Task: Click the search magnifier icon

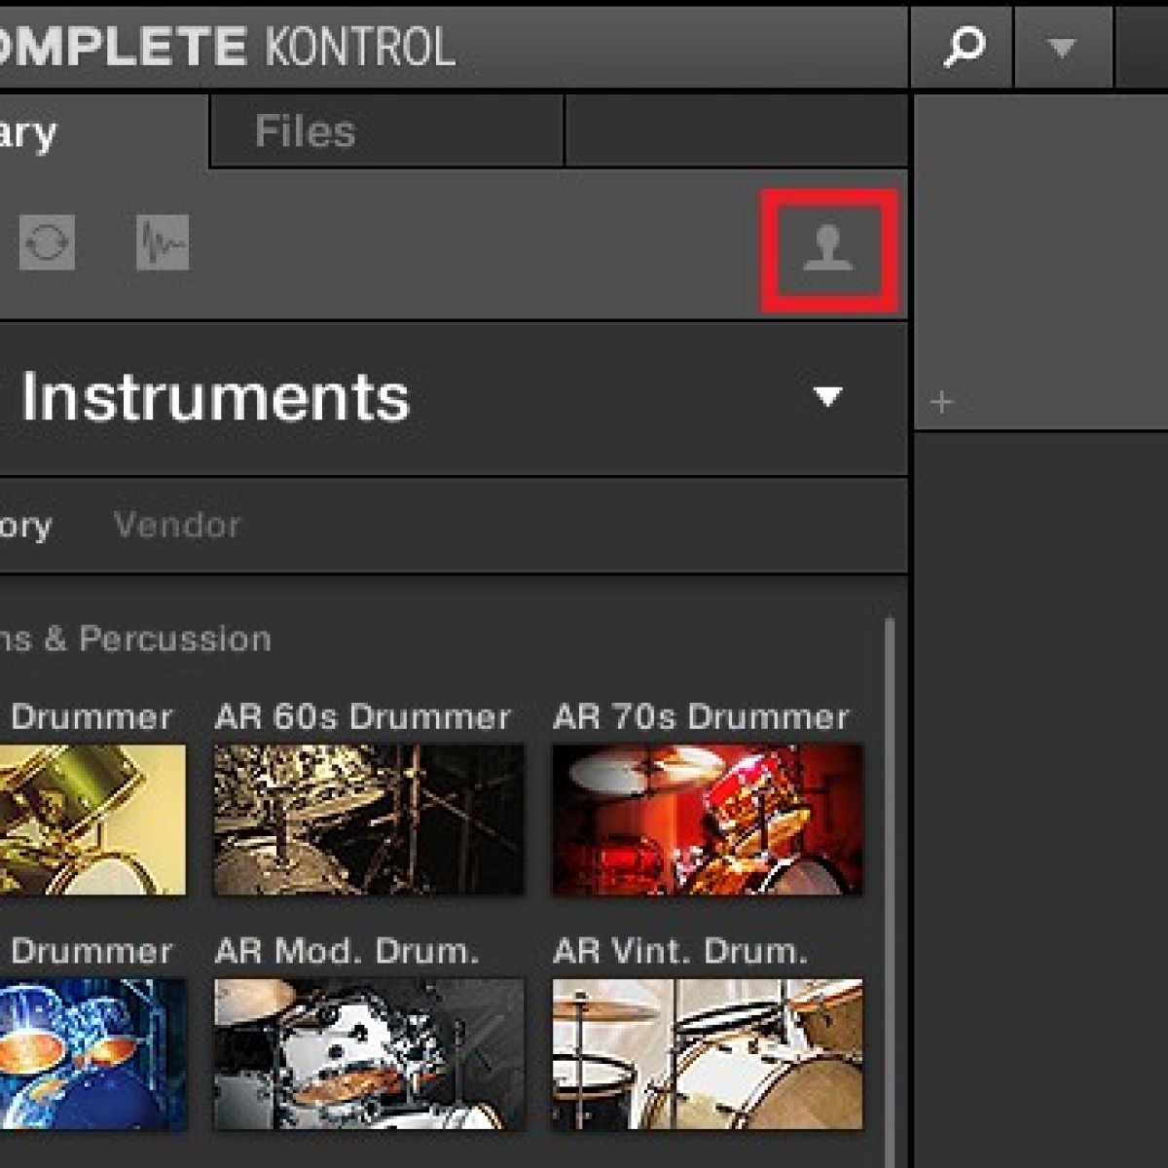Action: 964,46
